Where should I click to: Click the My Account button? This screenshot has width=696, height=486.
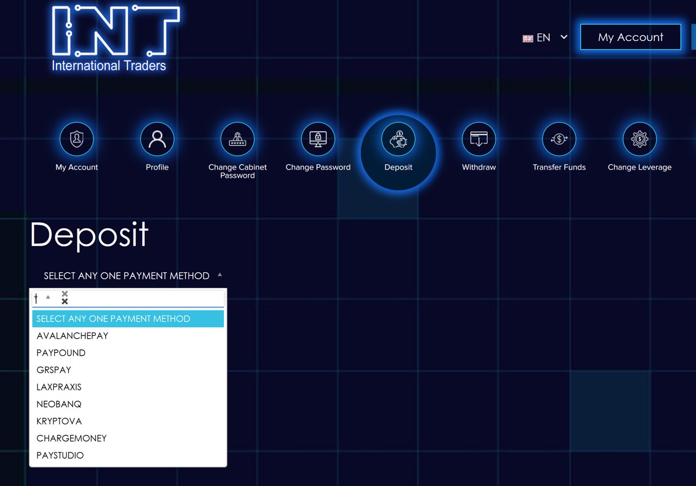[x=630, y=37]
